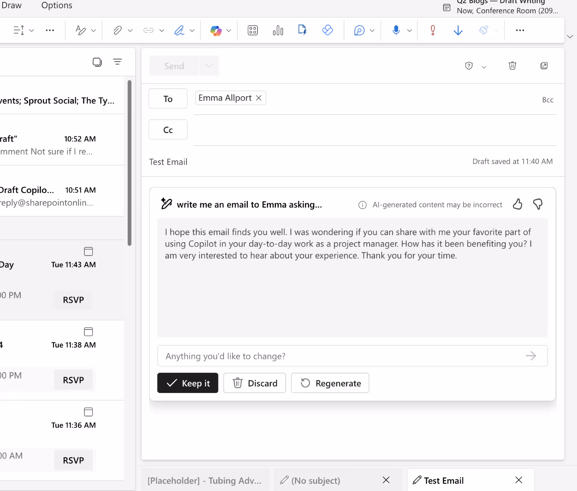Viewport: 577px width, 491px height.
Task: RSVP to the Tue 11:43 AM invite
Action: (74, 300)
